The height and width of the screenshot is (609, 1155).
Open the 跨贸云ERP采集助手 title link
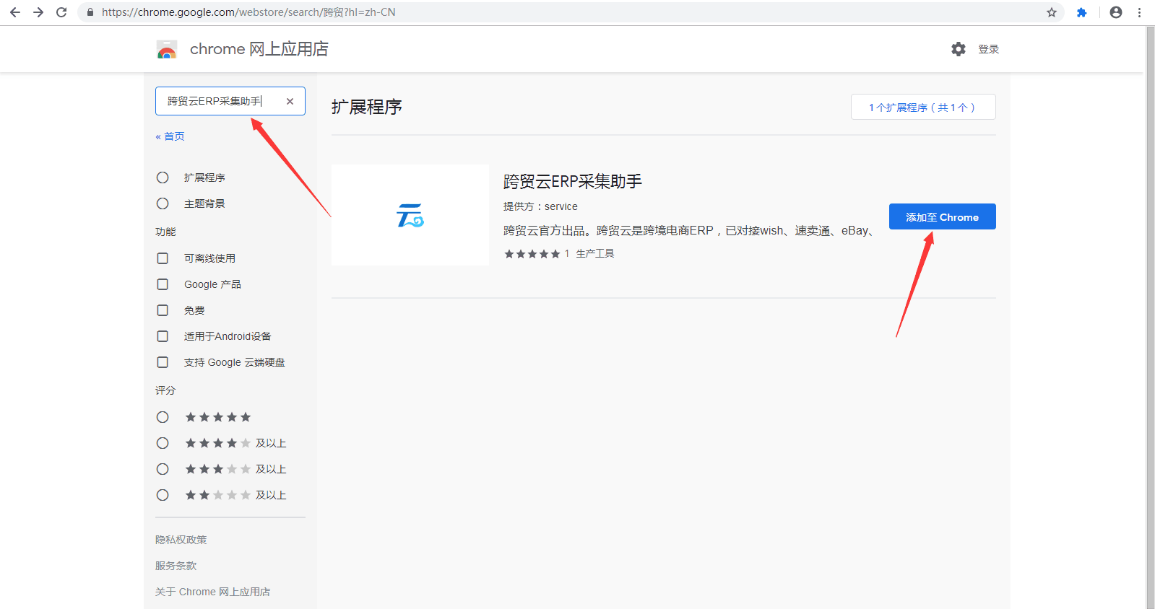[x=572, y=181]
